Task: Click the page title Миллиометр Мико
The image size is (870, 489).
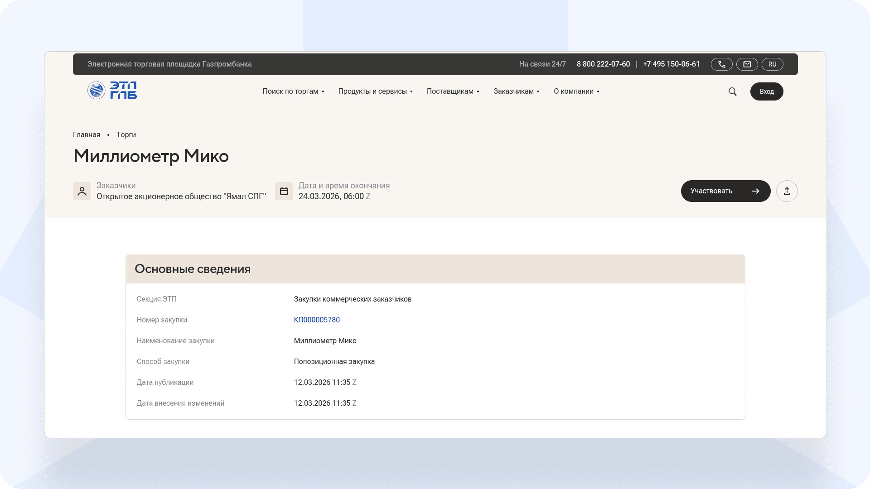Action: tap(151, 156)
